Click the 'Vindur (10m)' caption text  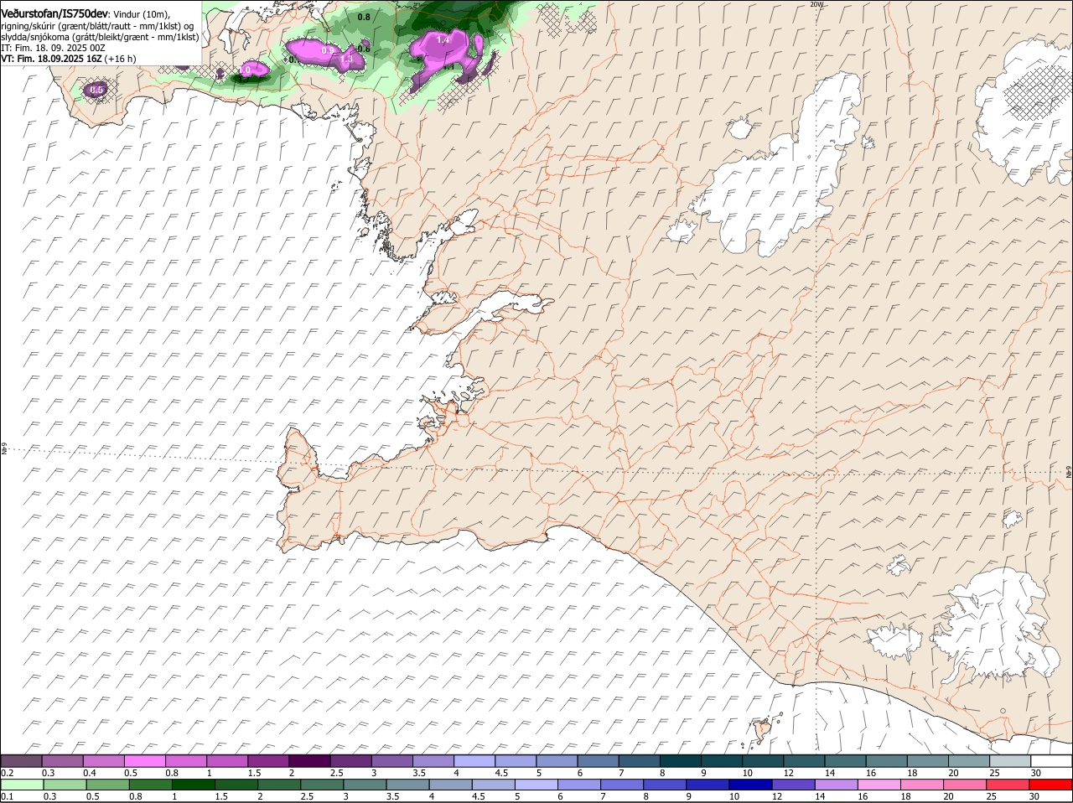pos(142,15)
